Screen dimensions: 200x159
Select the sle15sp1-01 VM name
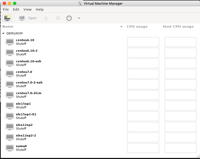(26, 114)
